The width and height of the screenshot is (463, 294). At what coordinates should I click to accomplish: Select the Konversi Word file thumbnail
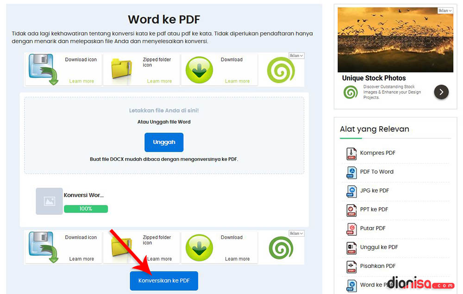(x=49, y=201)
